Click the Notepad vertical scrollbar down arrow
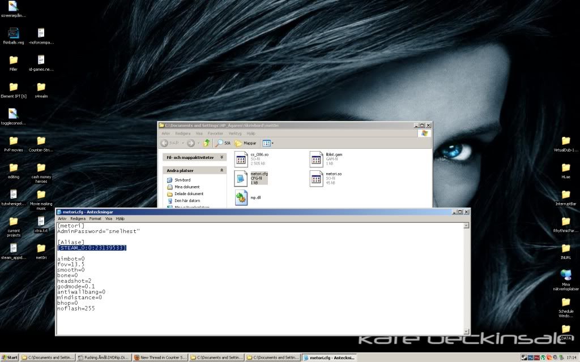Image resolution: width=580 pixels, height=362 pixels. [x=467, y=331]
